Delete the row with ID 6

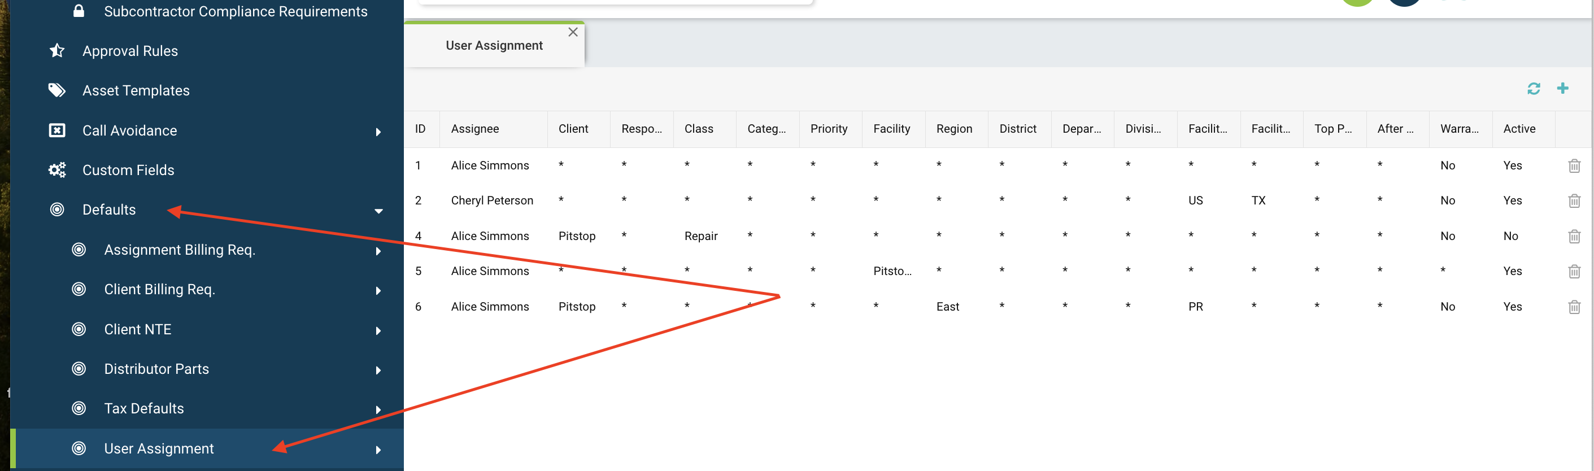click(x=1574, y=307)
